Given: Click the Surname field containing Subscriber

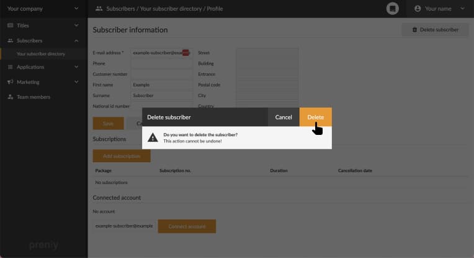Looking at the screenshot, I should click(162, 96).
